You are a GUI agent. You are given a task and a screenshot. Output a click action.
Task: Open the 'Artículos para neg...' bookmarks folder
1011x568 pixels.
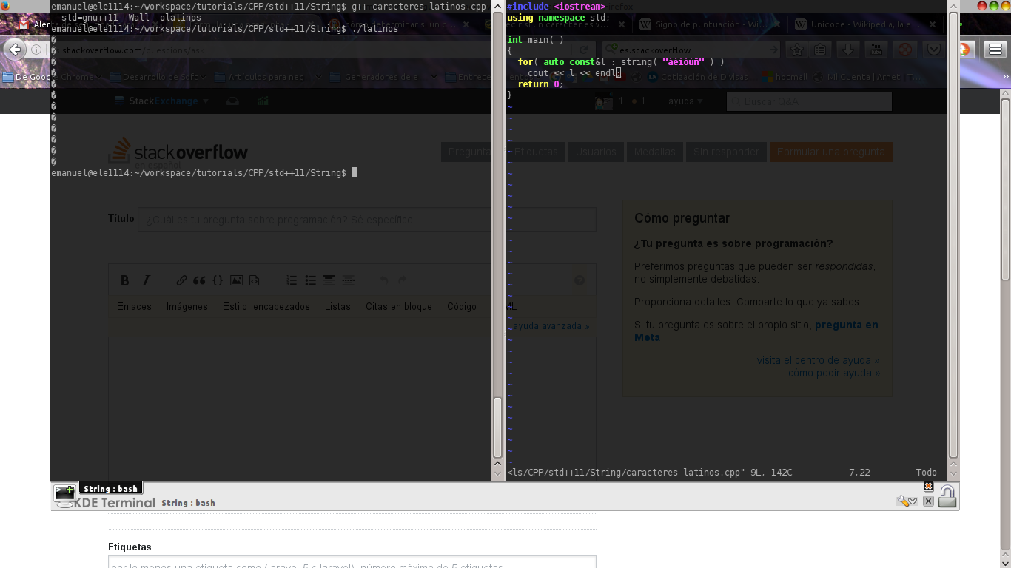tap(268, 77)
